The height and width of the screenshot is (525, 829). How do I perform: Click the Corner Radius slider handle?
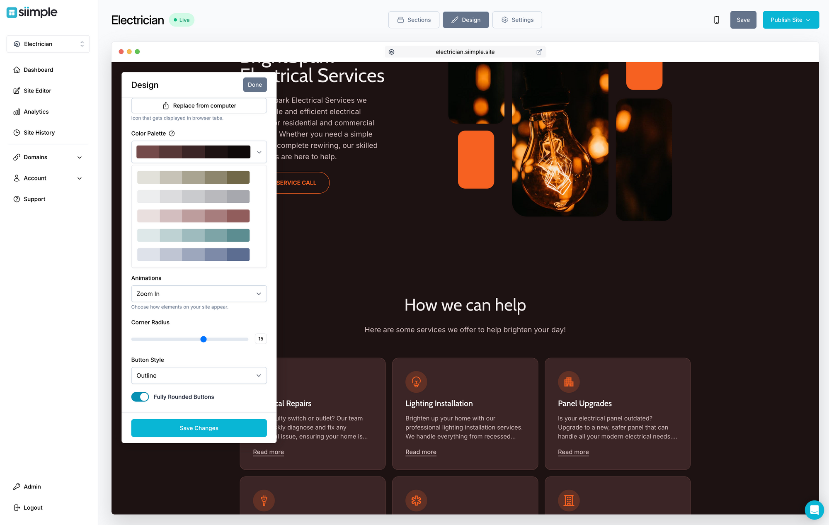pos(203,339)
